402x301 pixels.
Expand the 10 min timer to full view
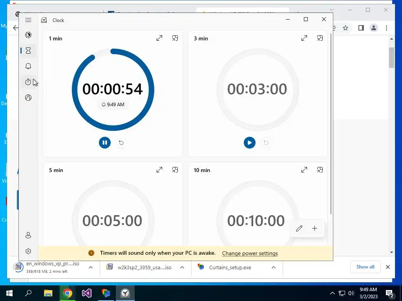coord(304,170)
